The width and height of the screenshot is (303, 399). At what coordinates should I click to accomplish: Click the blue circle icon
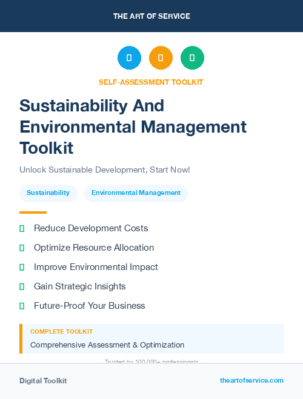tap(129, 58)
